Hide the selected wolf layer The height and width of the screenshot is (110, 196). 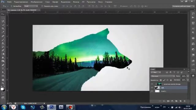(x=152, y=88)
